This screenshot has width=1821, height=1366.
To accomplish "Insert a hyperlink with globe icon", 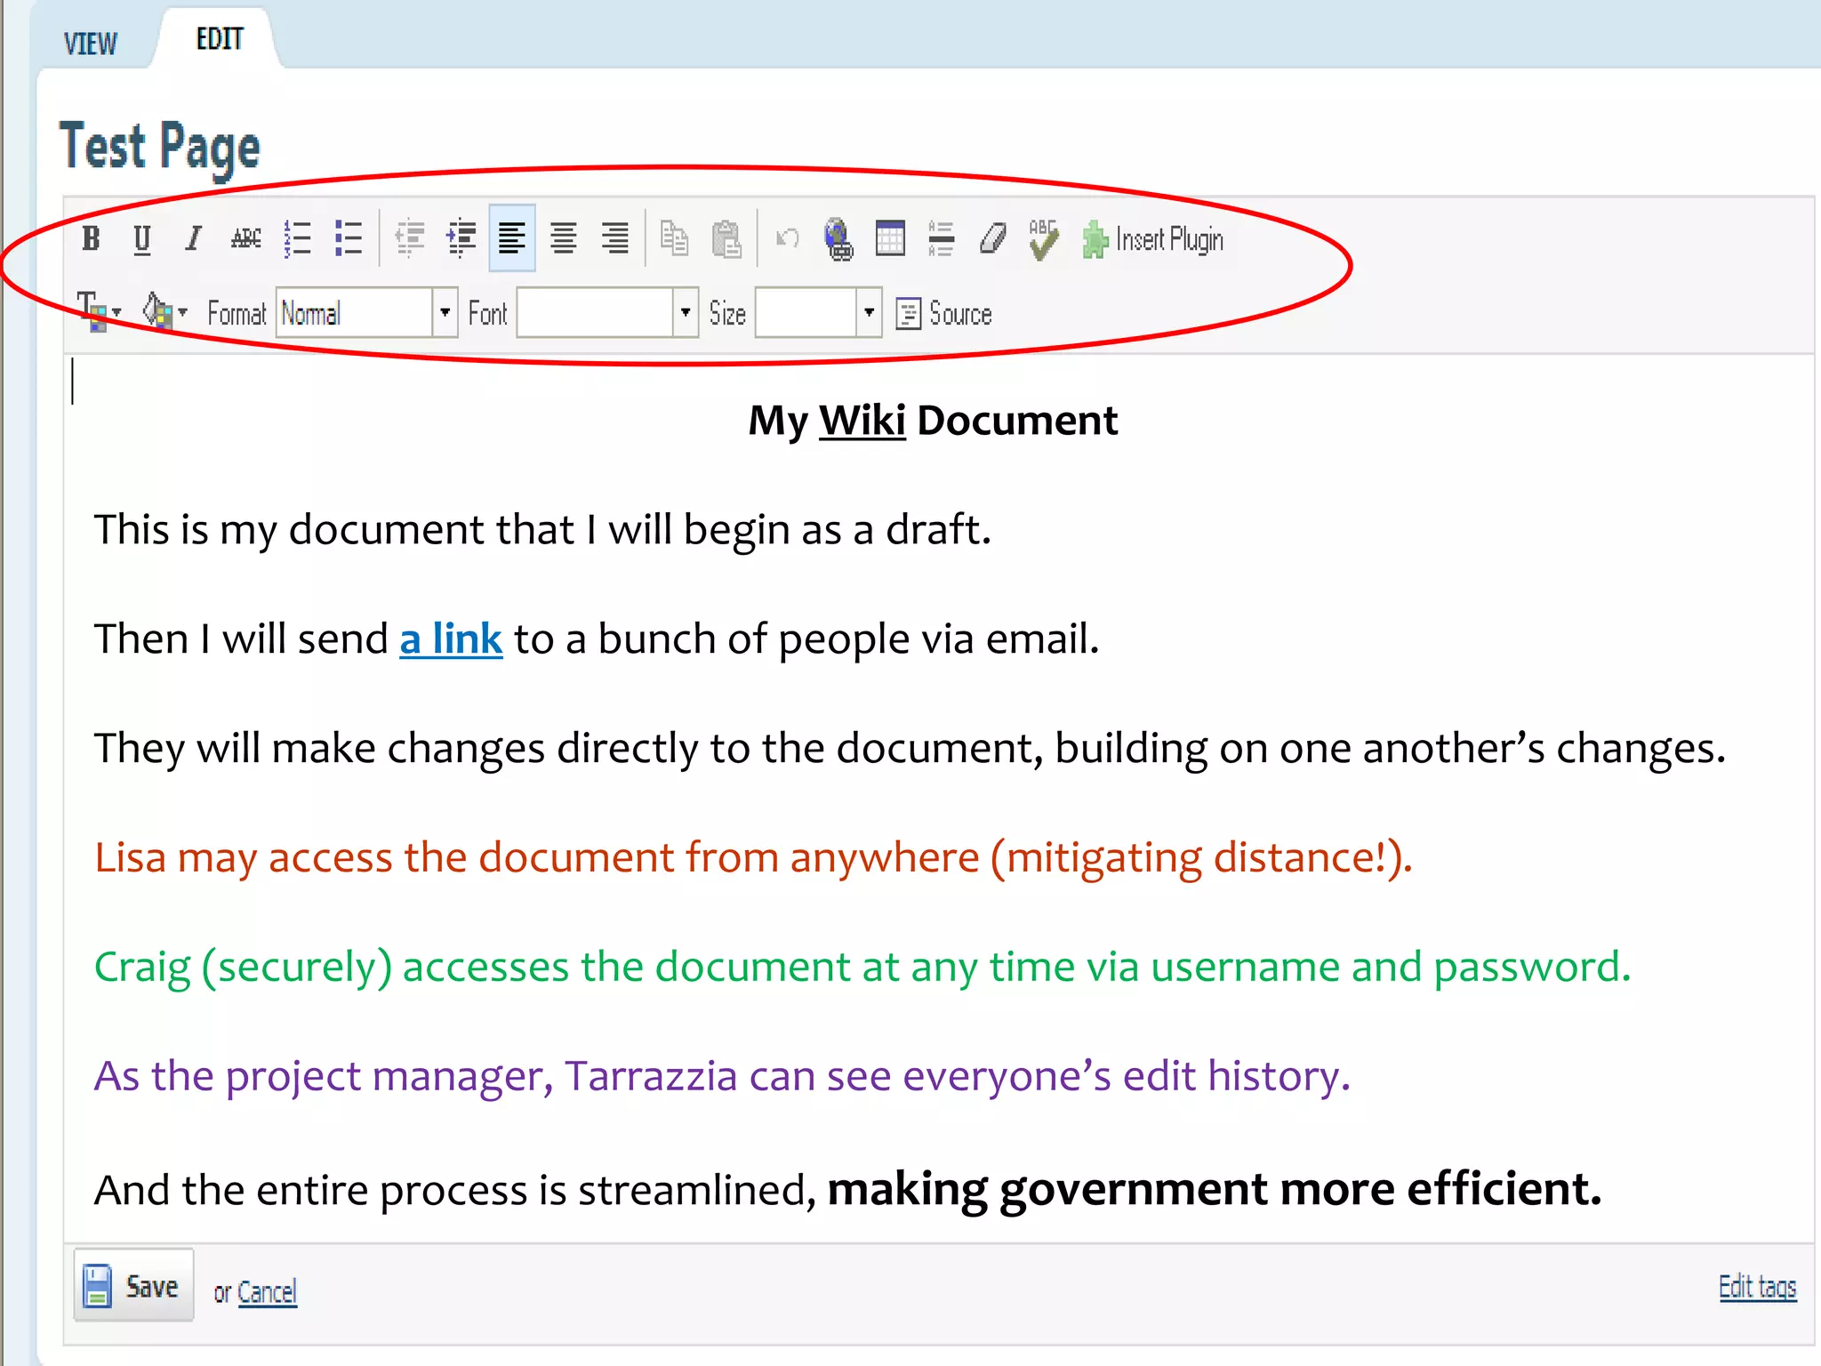I will [838, 238].
